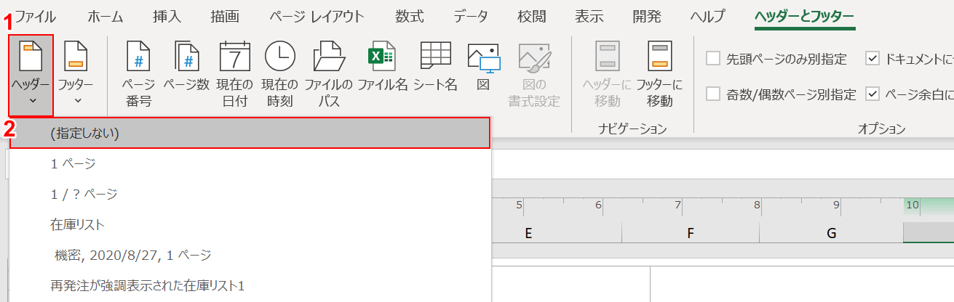The image size is (954, 302).
Task: Pick the 1 / ? ページ preset
Action: click(x=84, y=194)
